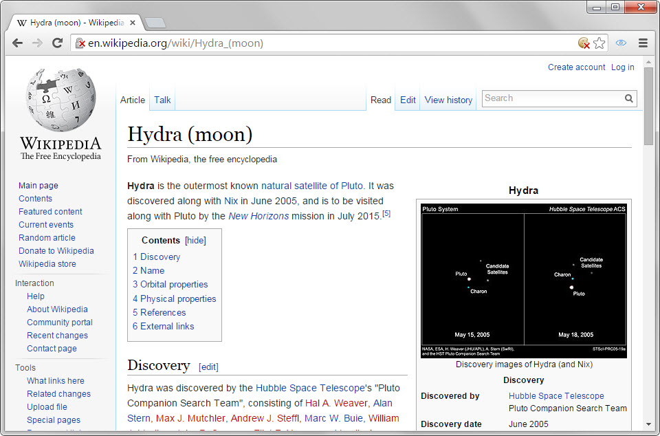This screenshot has width=660, height=436.
Task: Click the footnote reference [5]
Action: pyautogui.click(x=386, y=214)
